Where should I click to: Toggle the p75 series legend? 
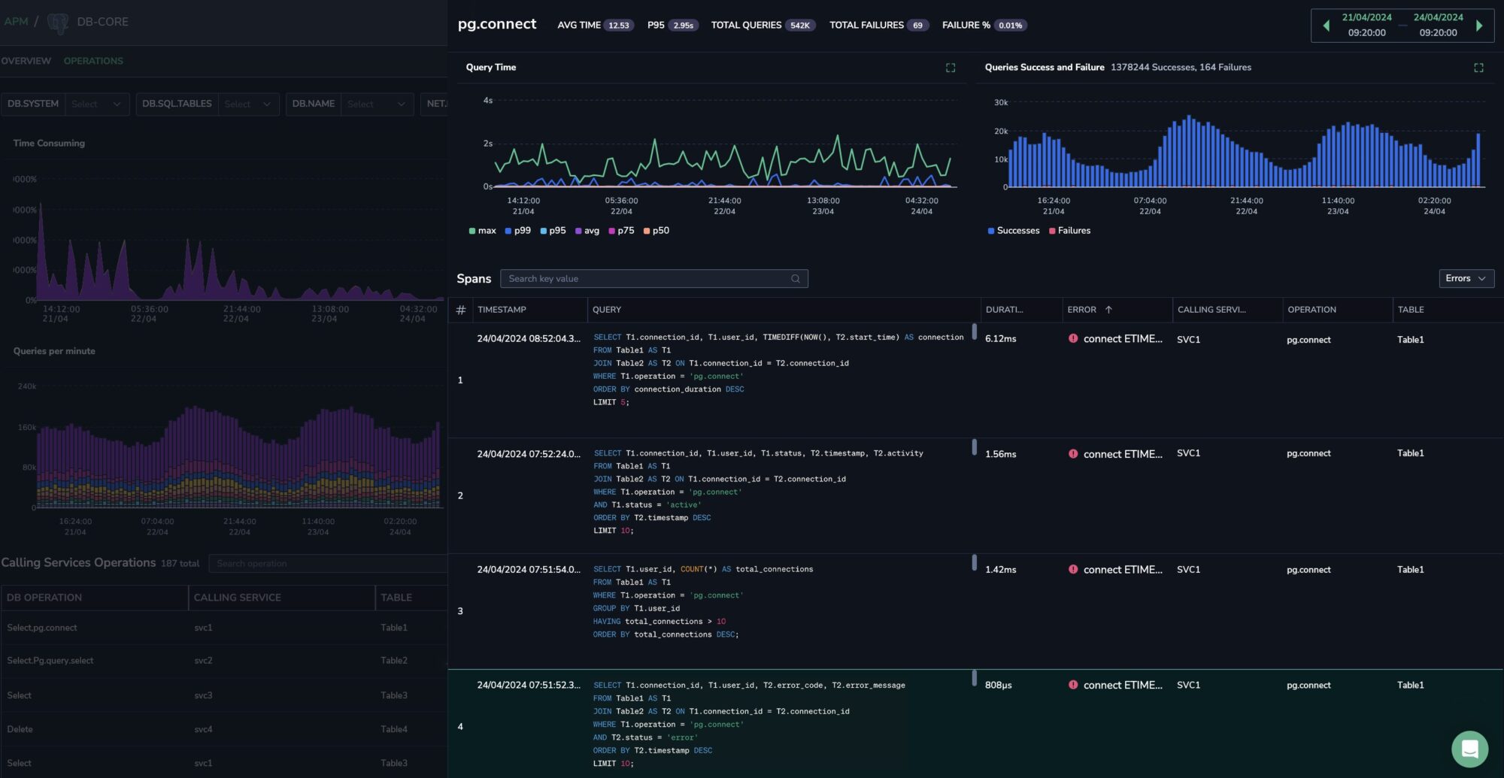(x=621, y=231)
